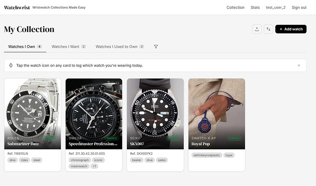
Task: Click the Watchwrist logo
Action: pos(17,7)
